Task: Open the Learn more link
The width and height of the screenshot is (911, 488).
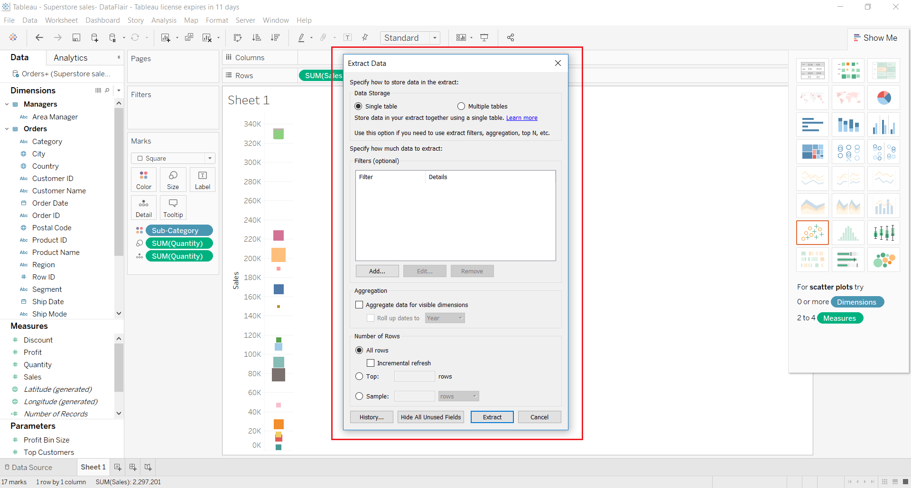Action: pos(521,117)
